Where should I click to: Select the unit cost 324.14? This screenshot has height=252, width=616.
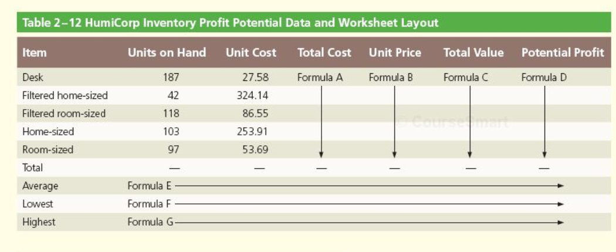click(x=253, y=96)
